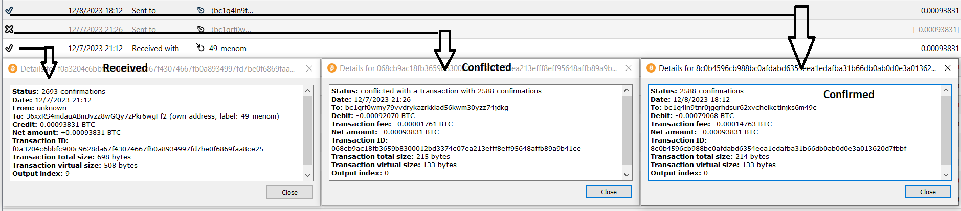Select the 49-menom label in the transaction list
961x211 pixels.
click(228, 49)
